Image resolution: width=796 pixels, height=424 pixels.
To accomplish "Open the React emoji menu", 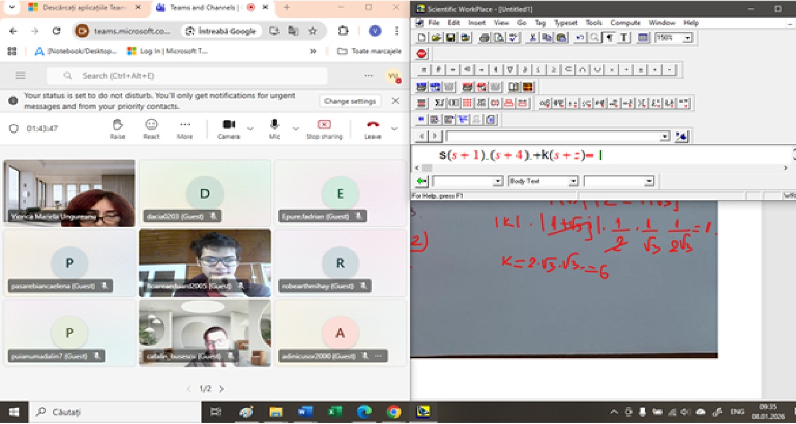I will tap(151, 128).
